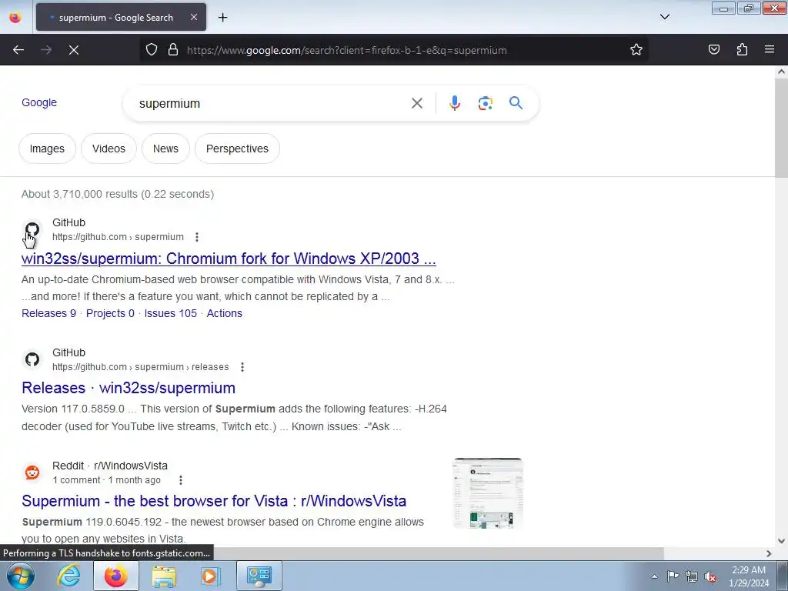Open the Issues 105 sitelink

170,313
